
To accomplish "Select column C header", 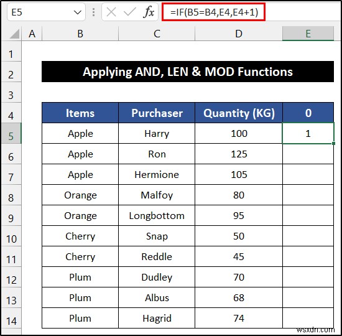I will (x=157, y=34).
